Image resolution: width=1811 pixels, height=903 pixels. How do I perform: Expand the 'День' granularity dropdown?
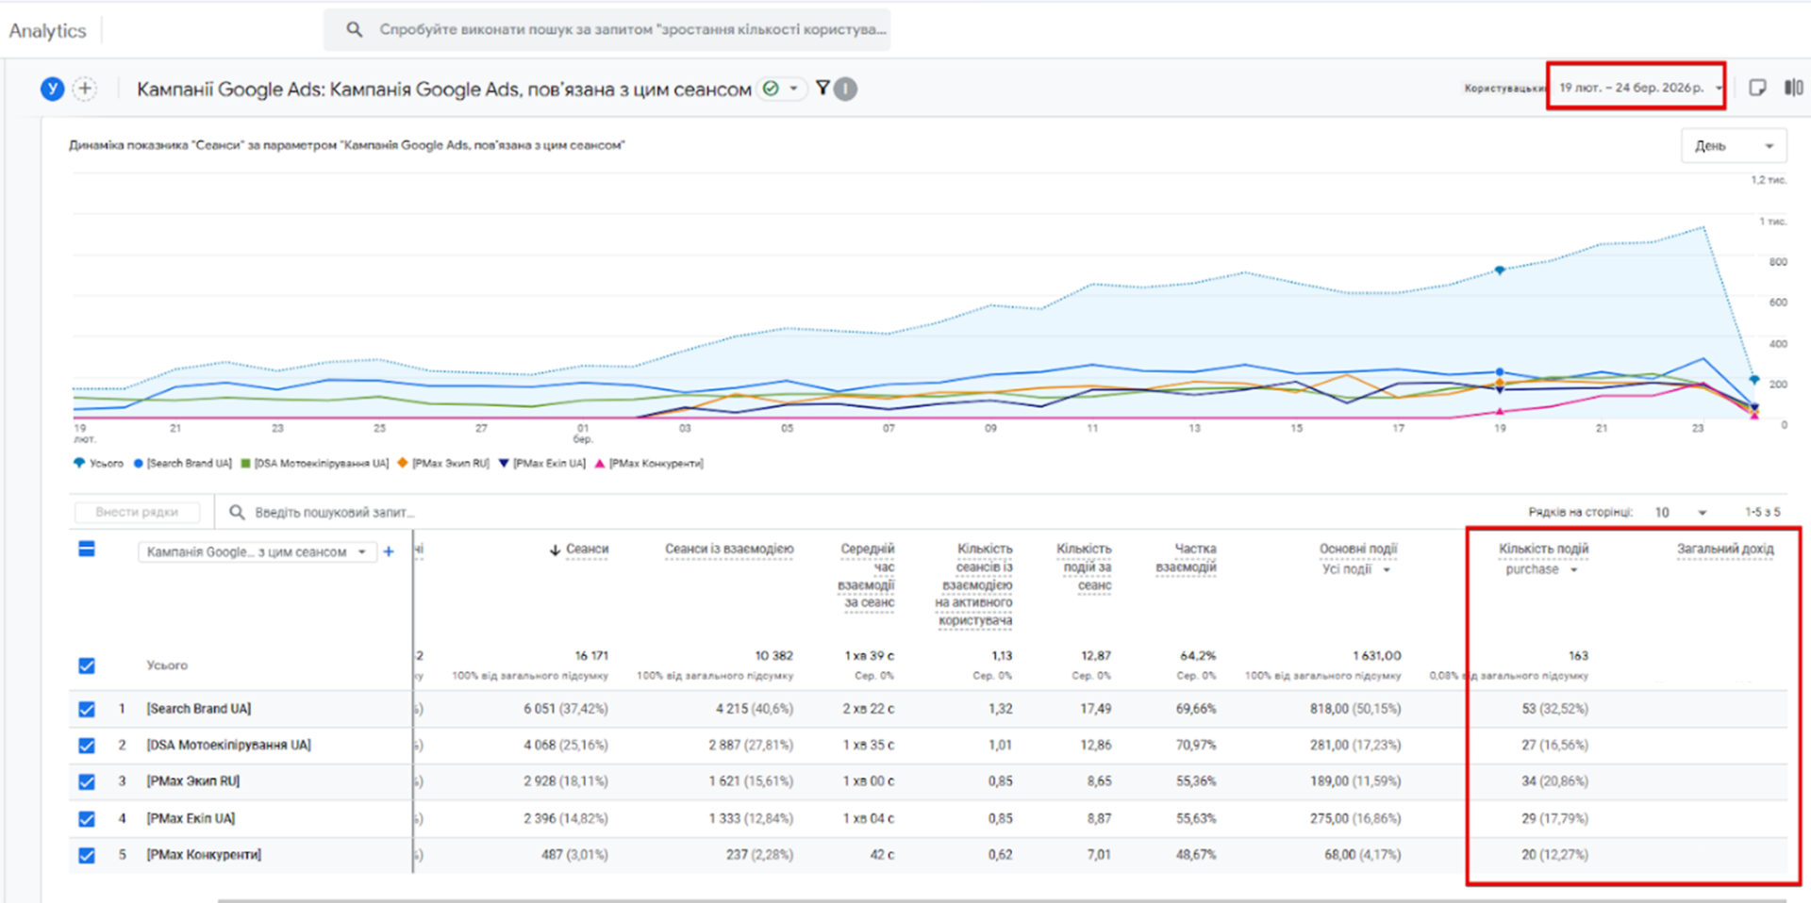(1733, 146)
